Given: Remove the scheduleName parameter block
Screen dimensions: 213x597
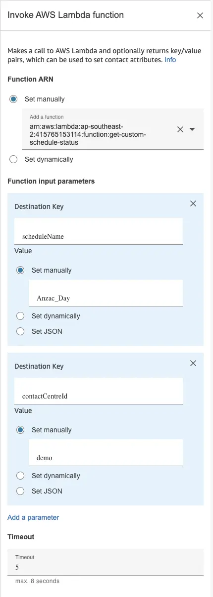Looking at the screenshot, I should pos(193,203).
